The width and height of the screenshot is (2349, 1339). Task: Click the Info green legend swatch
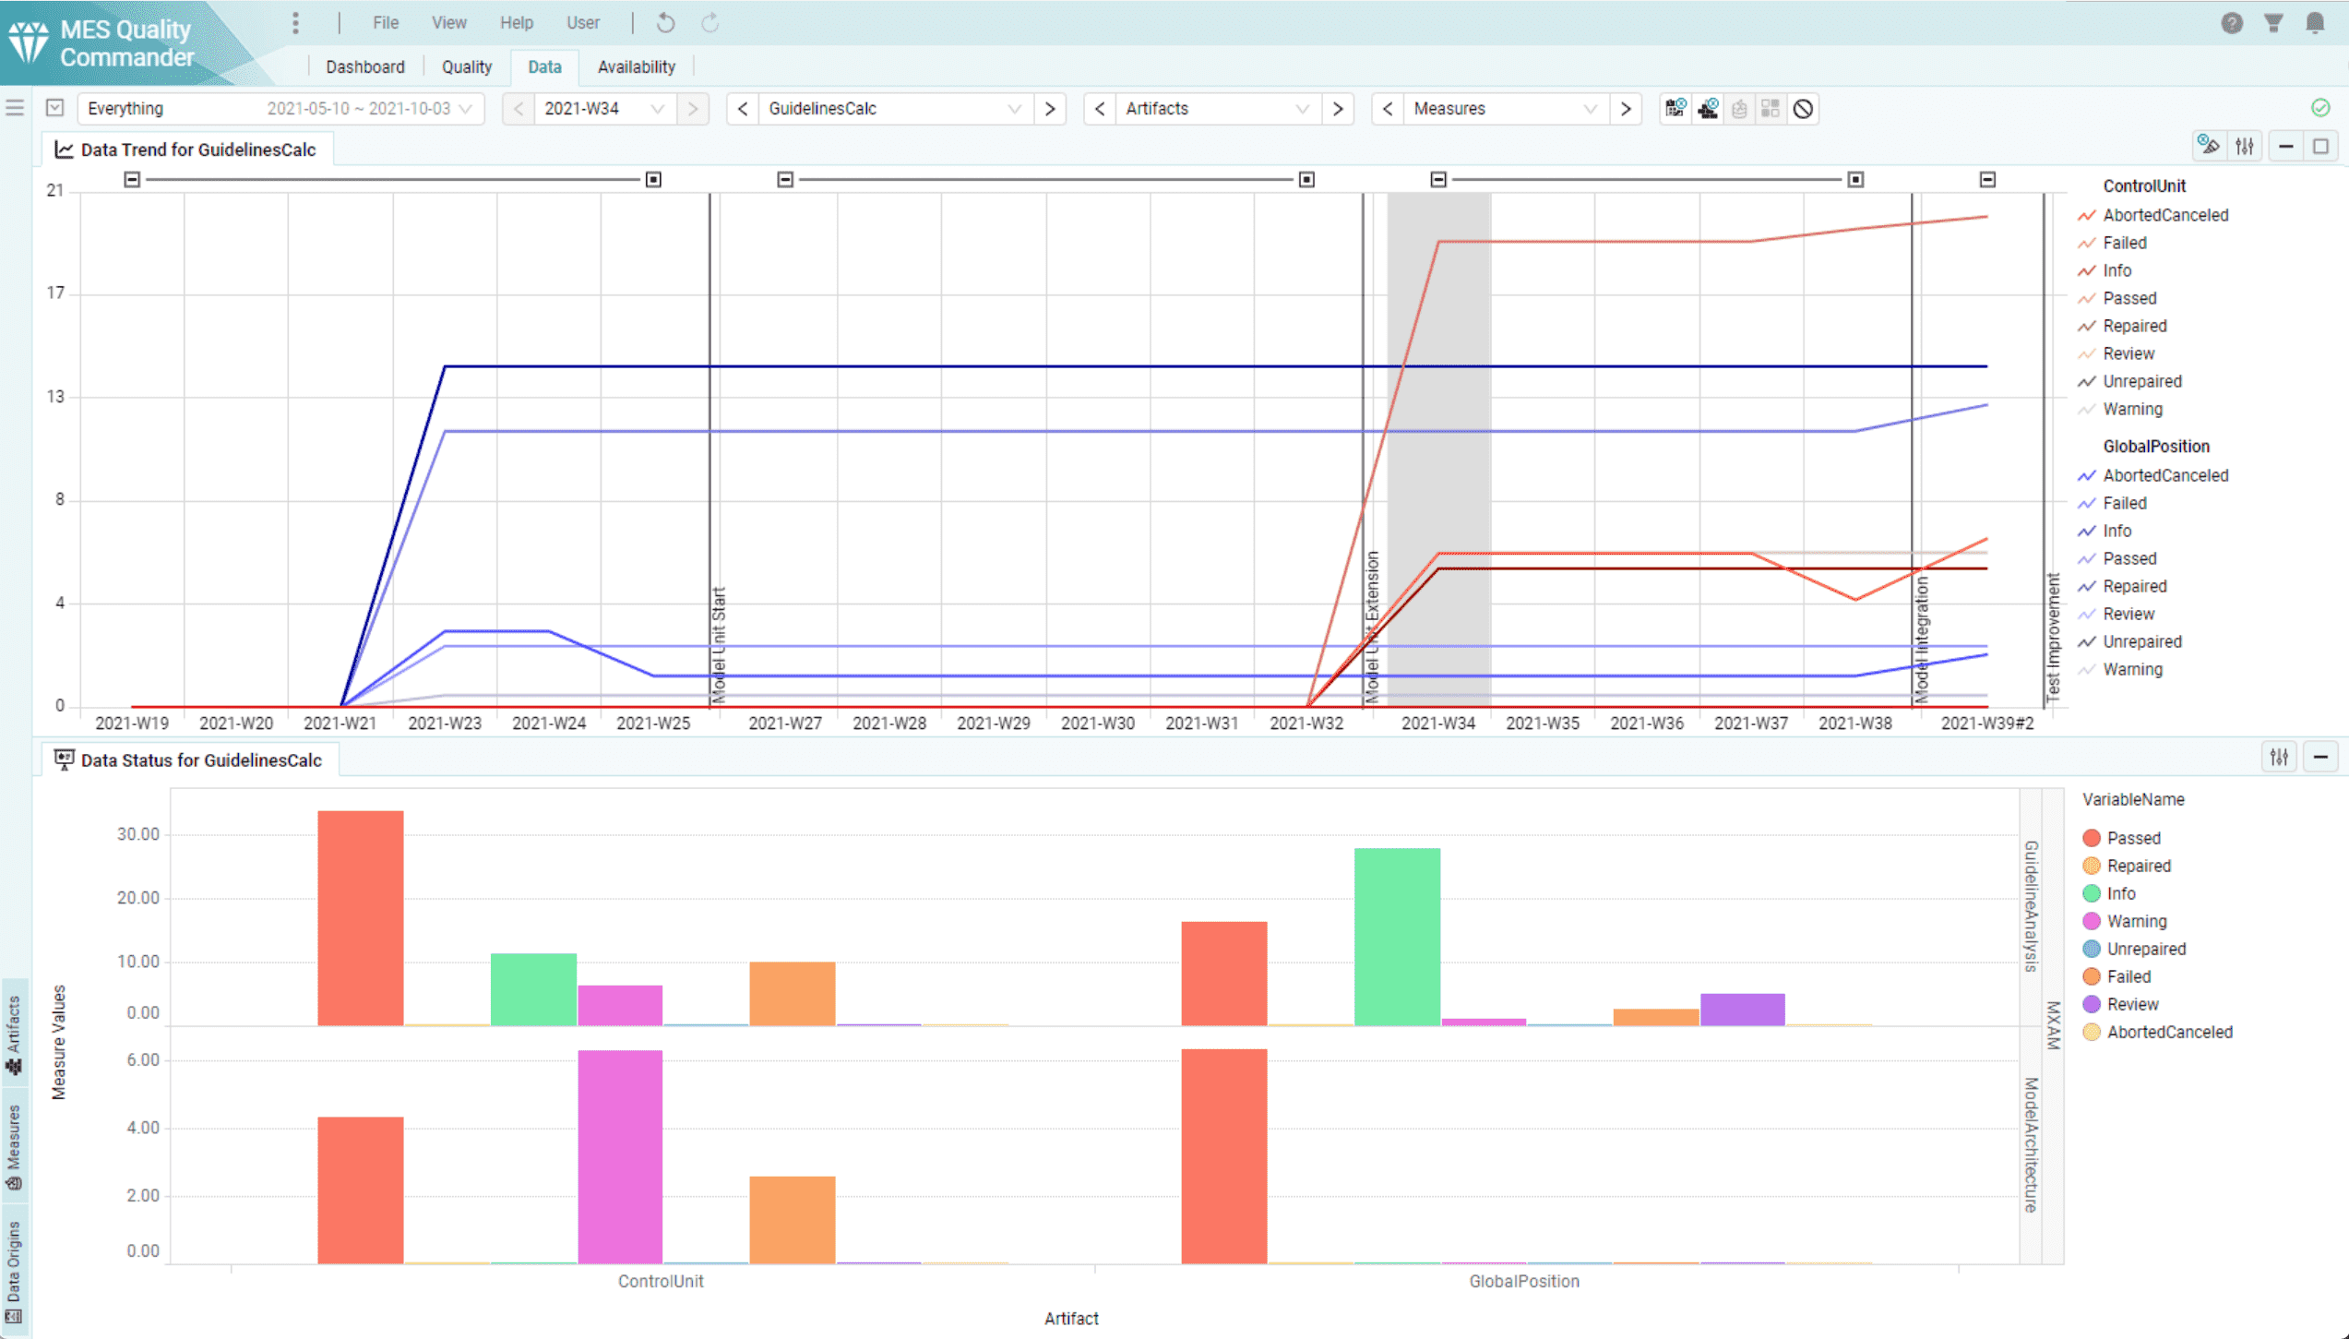(2092, 893)
